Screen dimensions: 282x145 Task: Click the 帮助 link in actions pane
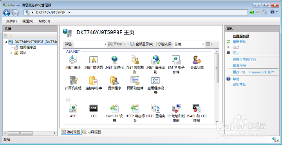click(x=236, y=79)
